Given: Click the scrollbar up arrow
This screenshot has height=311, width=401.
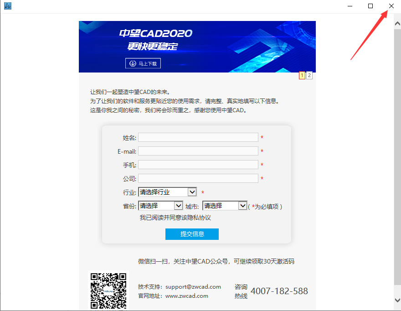Looking at the screenshot, I should click(397, 24).
